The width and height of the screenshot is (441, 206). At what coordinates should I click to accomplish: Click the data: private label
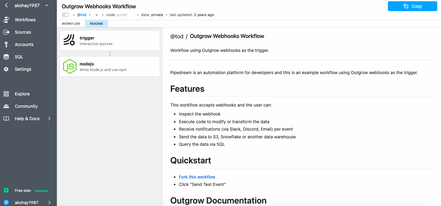point(152,15)
